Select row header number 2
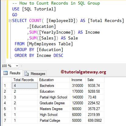This screenshot has height=126, width=126. tap(7, 91)
